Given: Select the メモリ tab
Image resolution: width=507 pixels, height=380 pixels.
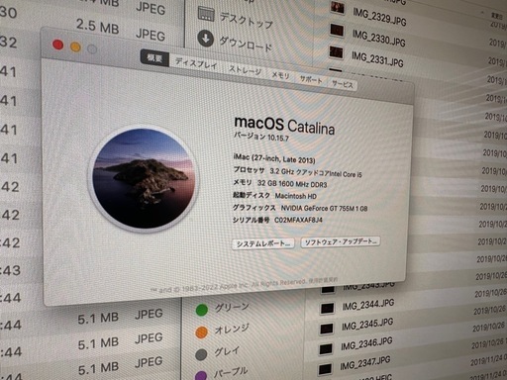Looking at the screenshot, I should pos(280,75).
